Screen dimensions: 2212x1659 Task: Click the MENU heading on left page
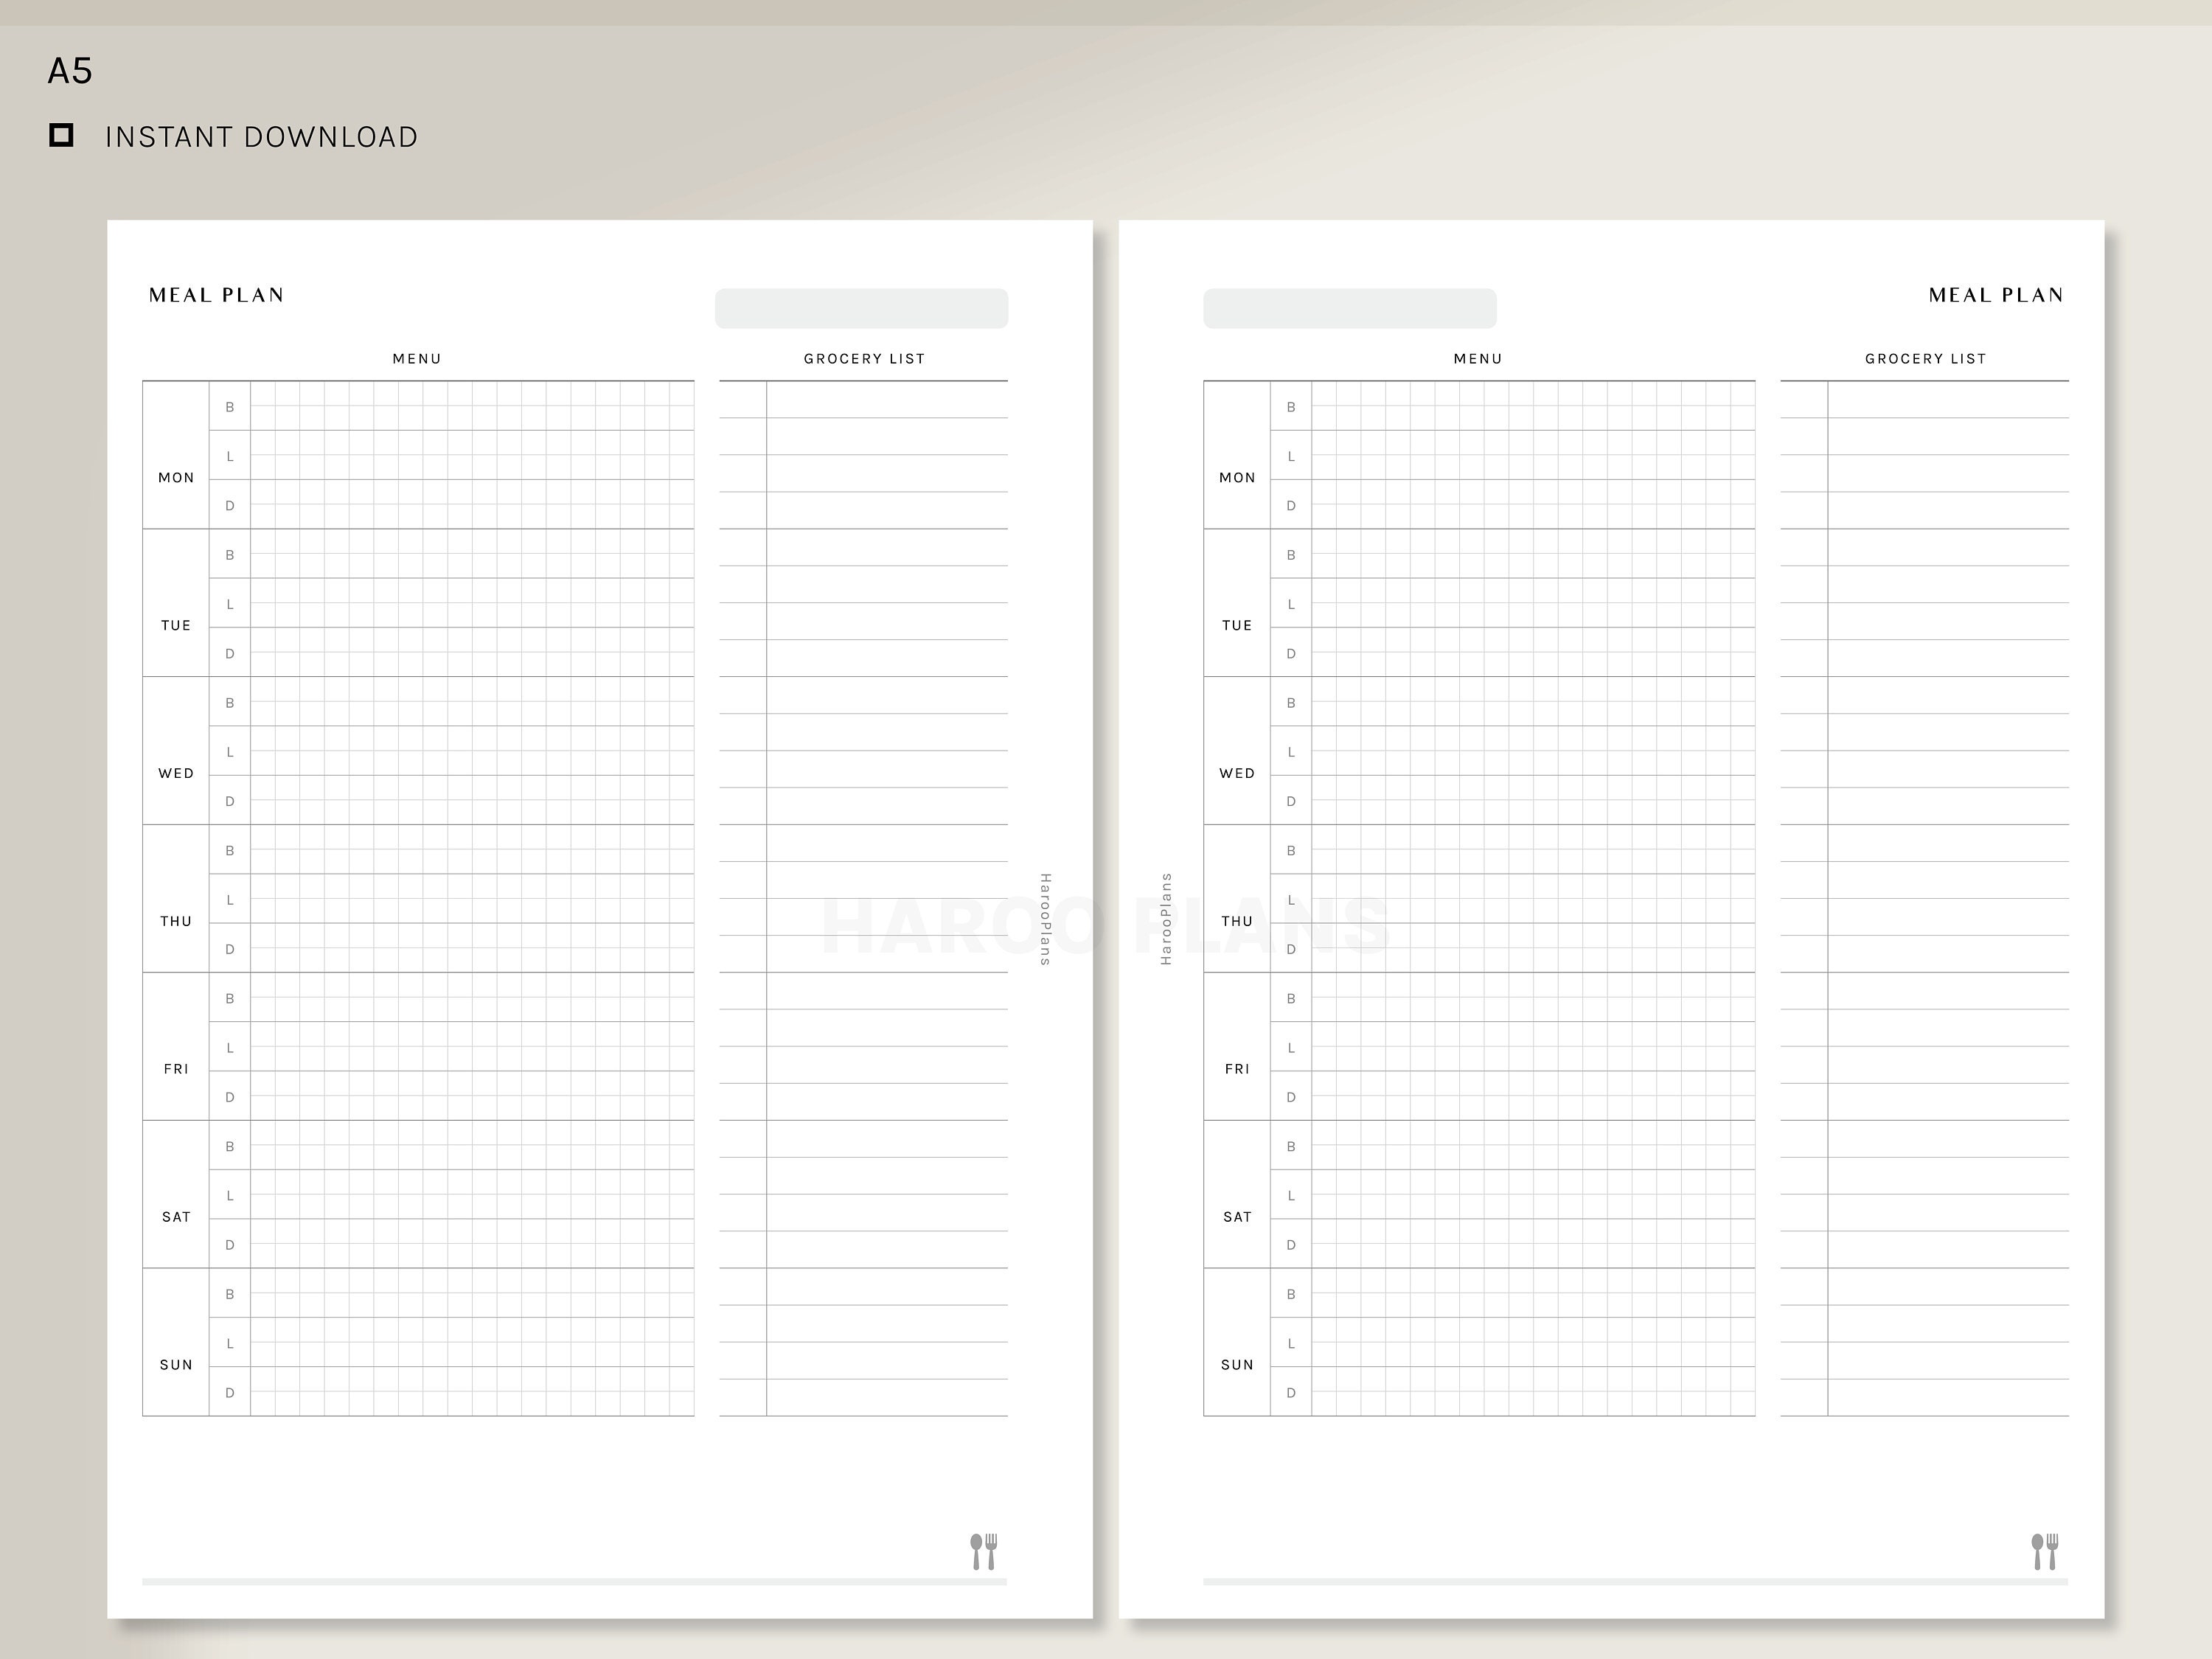click(417, 358)
